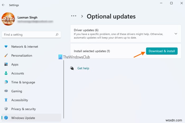Click the Apps sidebar icon
Viewport: 185px width, 123px height.
point(6,65)
